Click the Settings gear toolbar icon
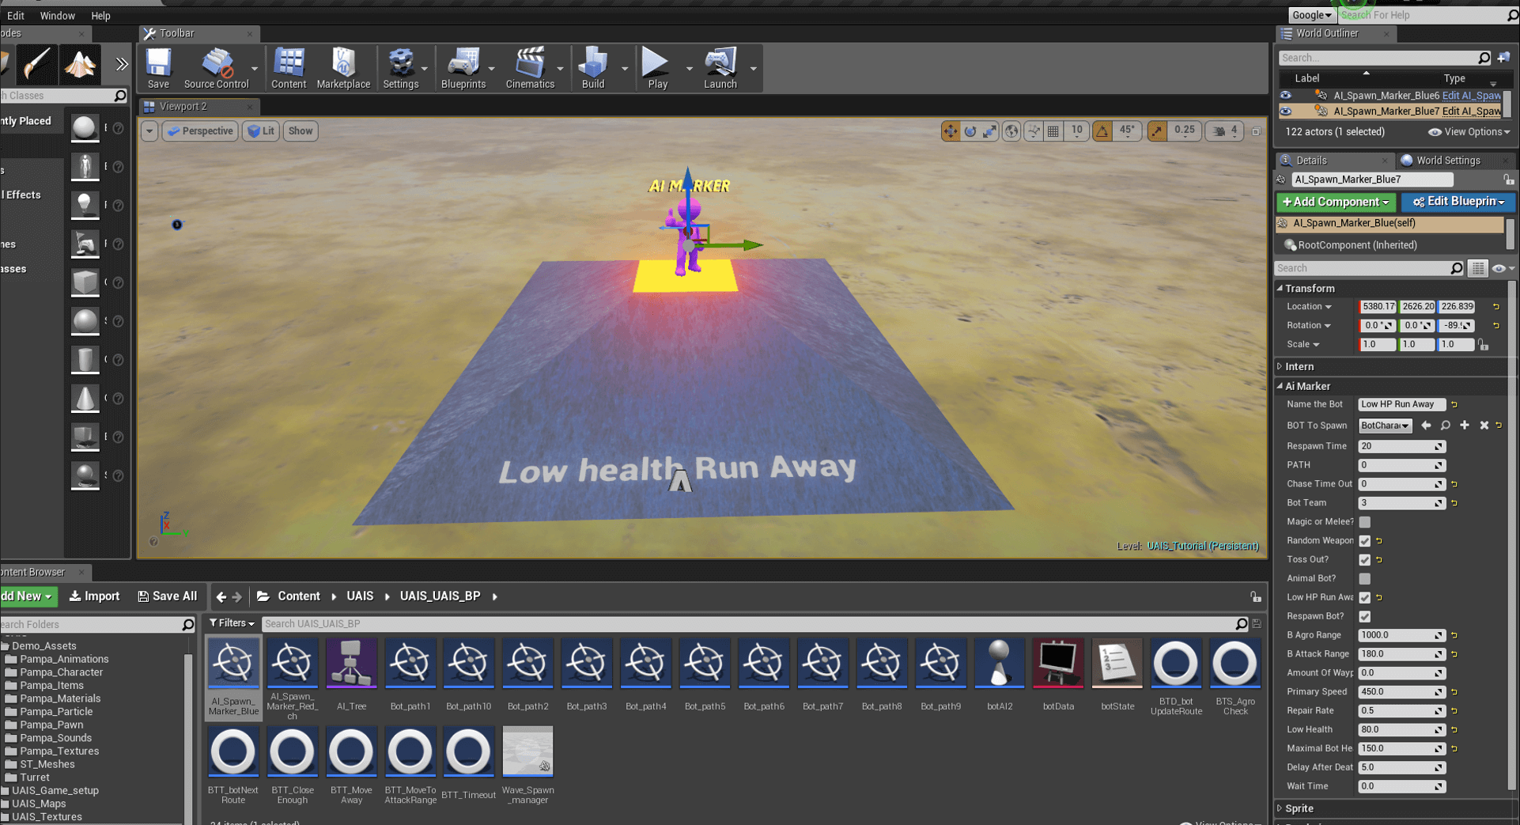This screenshot has width=1520, height=825. (401, 68)
